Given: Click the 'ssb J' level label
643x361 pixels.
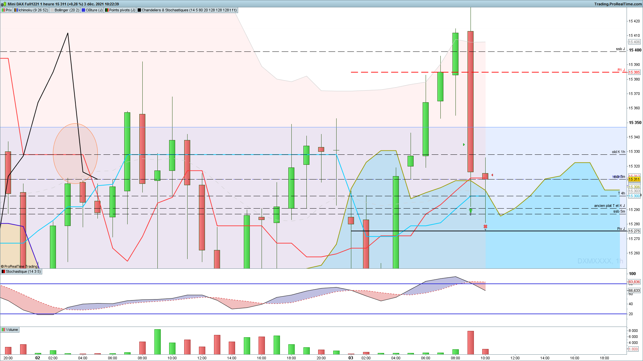Looking at the screenshot, I should tap(620, 49).
